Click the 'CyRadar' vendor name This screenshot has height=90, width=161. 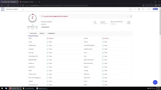tap(31, 81)
